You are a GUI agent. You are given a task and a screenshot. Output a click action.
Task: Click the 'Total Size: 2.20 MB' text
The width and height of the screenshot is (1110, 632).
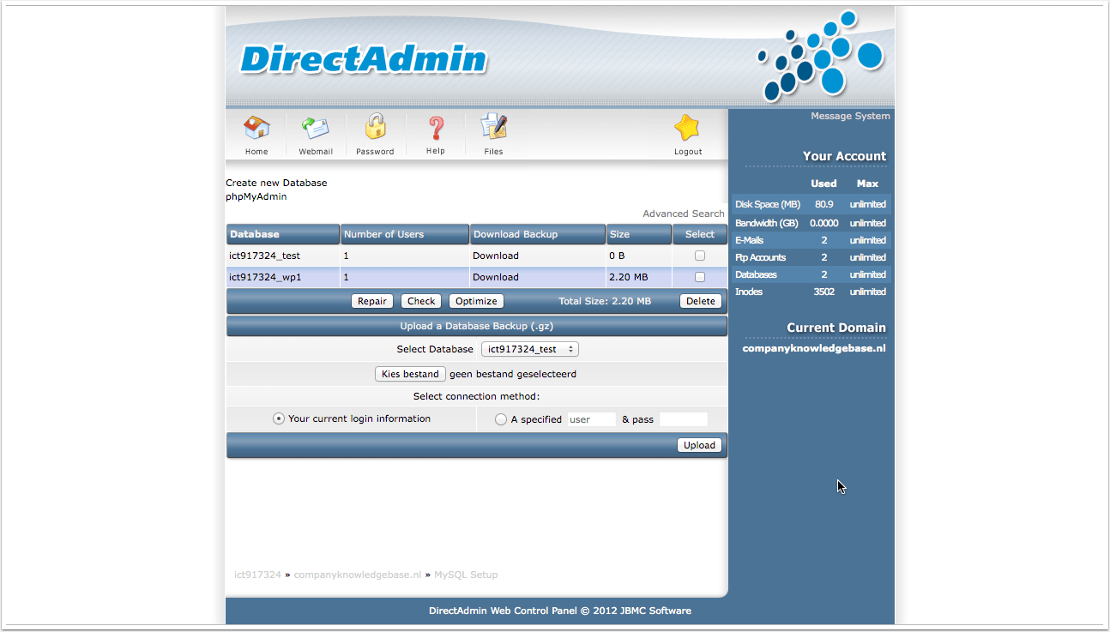(605, 301)
